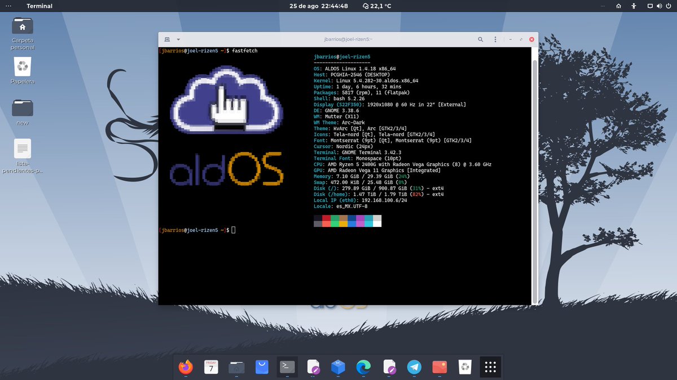677x380 pixels.
Task: Click the 'fastfetch' command text
Action: 245,51
